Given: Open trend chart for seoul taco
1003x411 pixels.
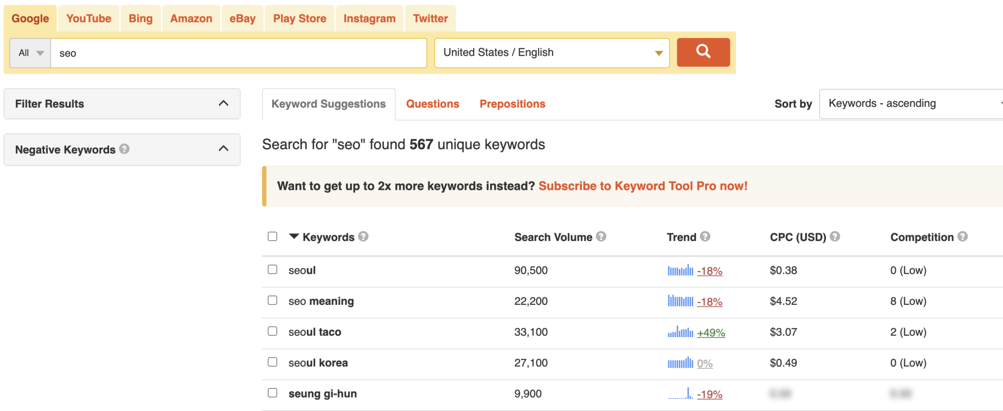Looking at the screenshot, I should click(680, 332).
